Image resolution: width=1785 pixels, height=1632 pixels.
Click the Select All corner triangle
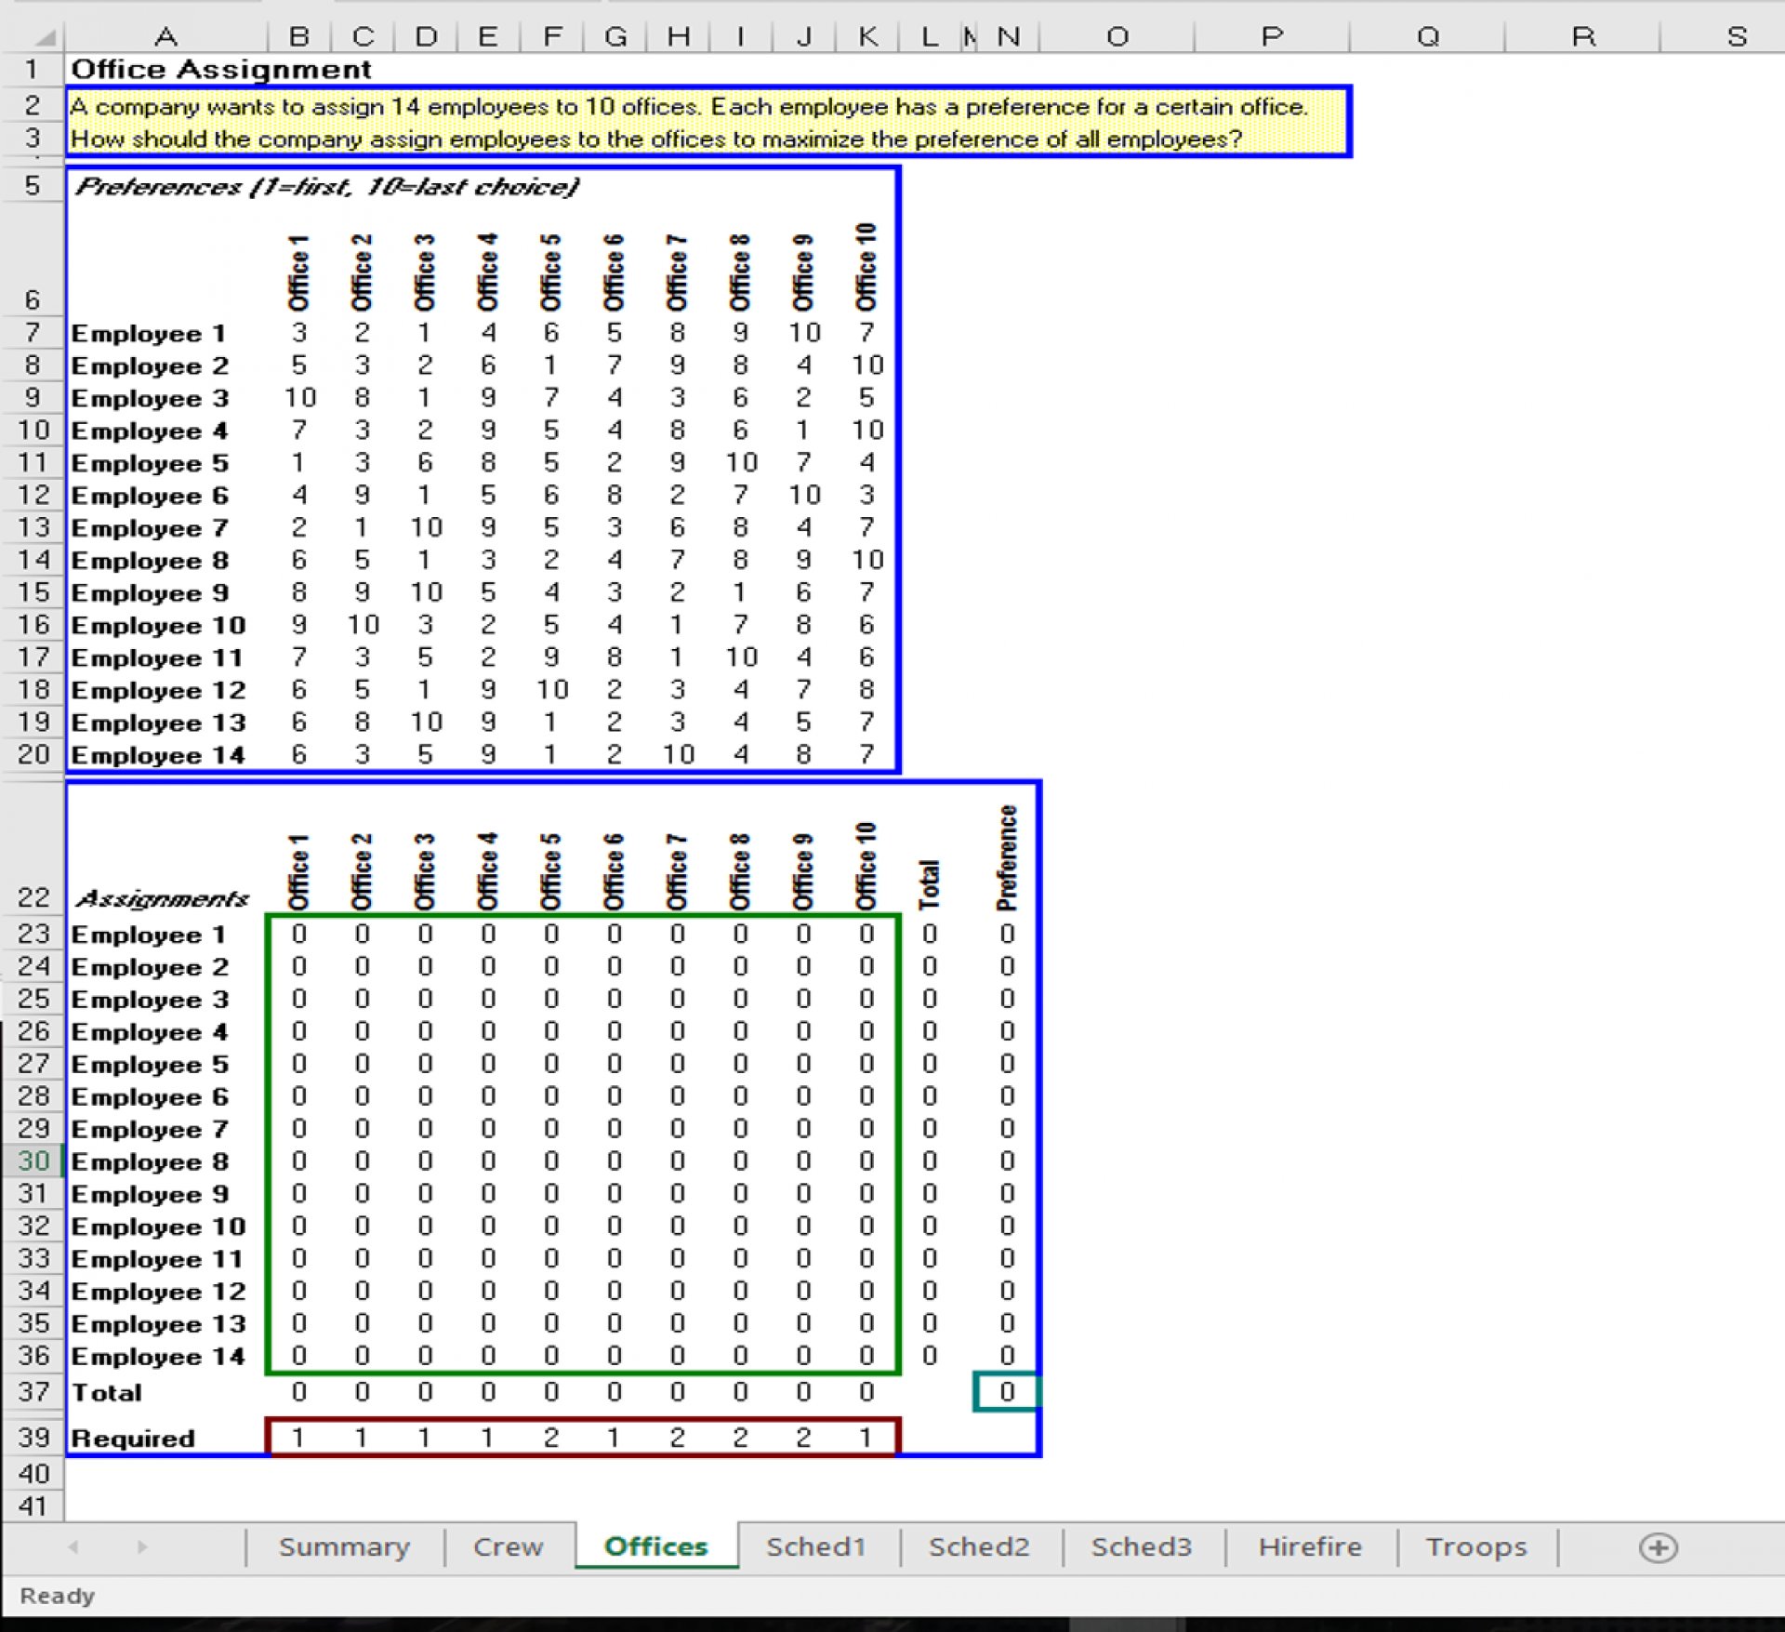(x=45, y=38)
